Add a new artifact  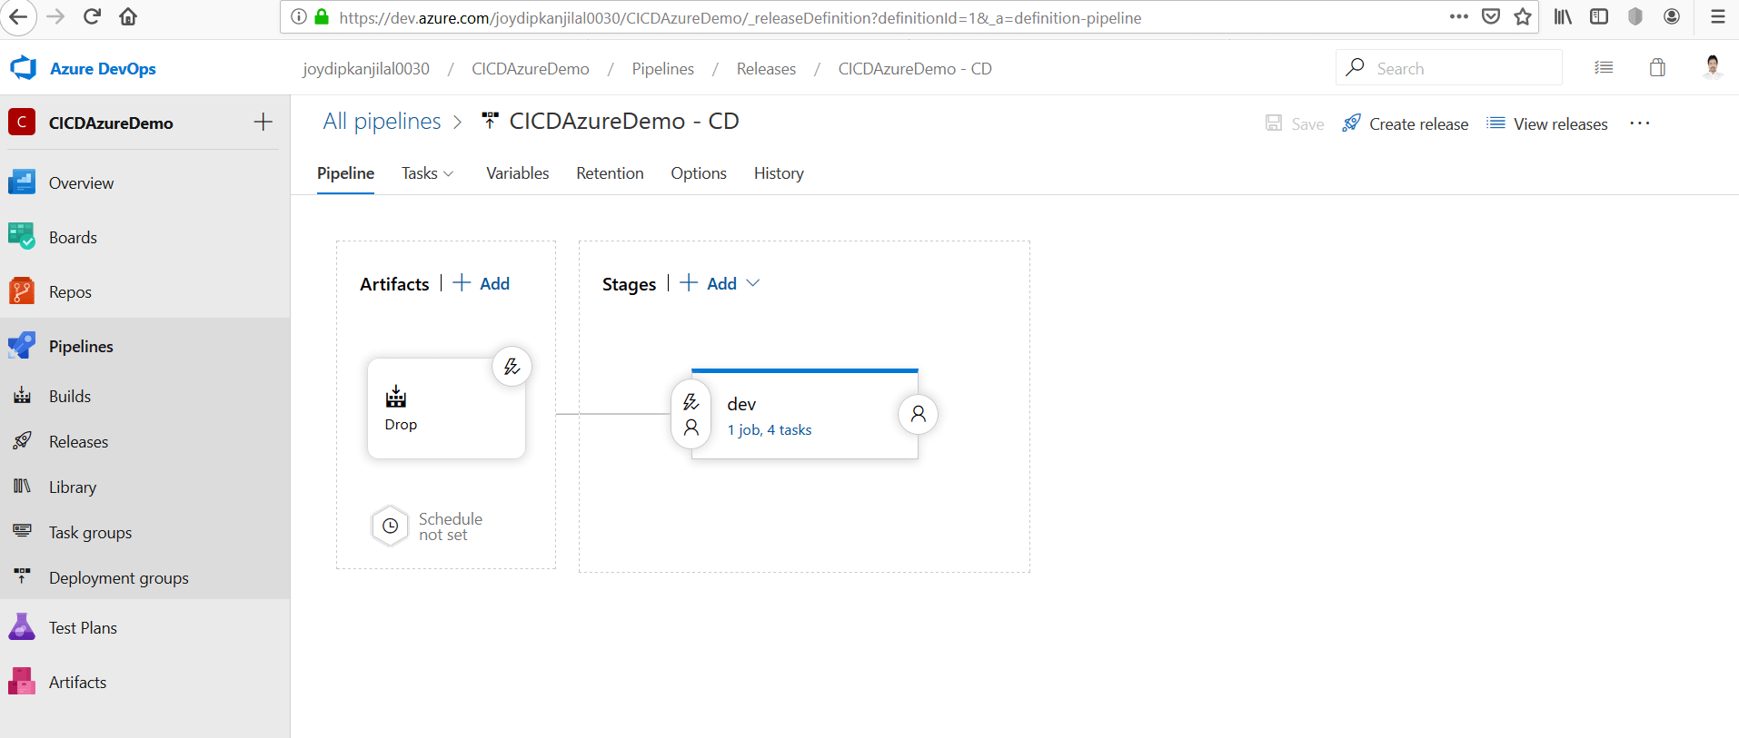coord(482,283)
